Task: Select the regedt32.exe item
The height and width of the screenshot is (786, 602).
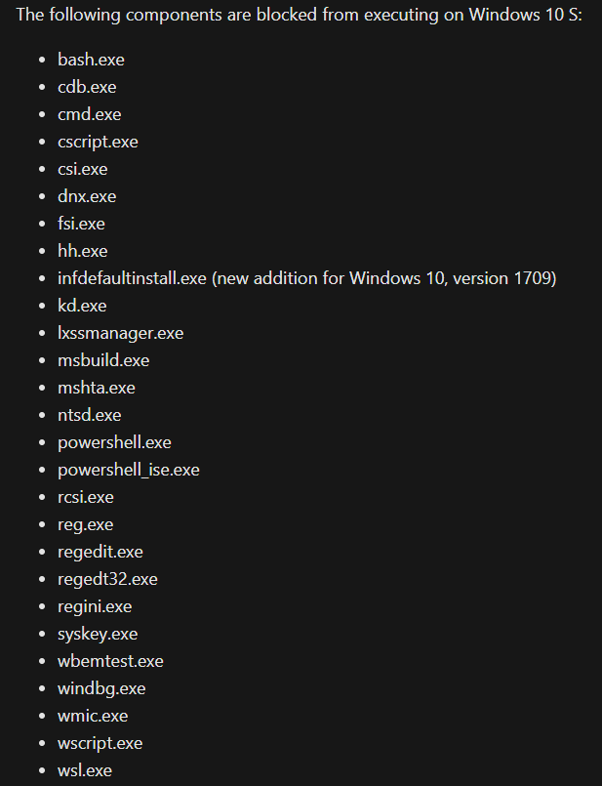Action: pos(107,579)
